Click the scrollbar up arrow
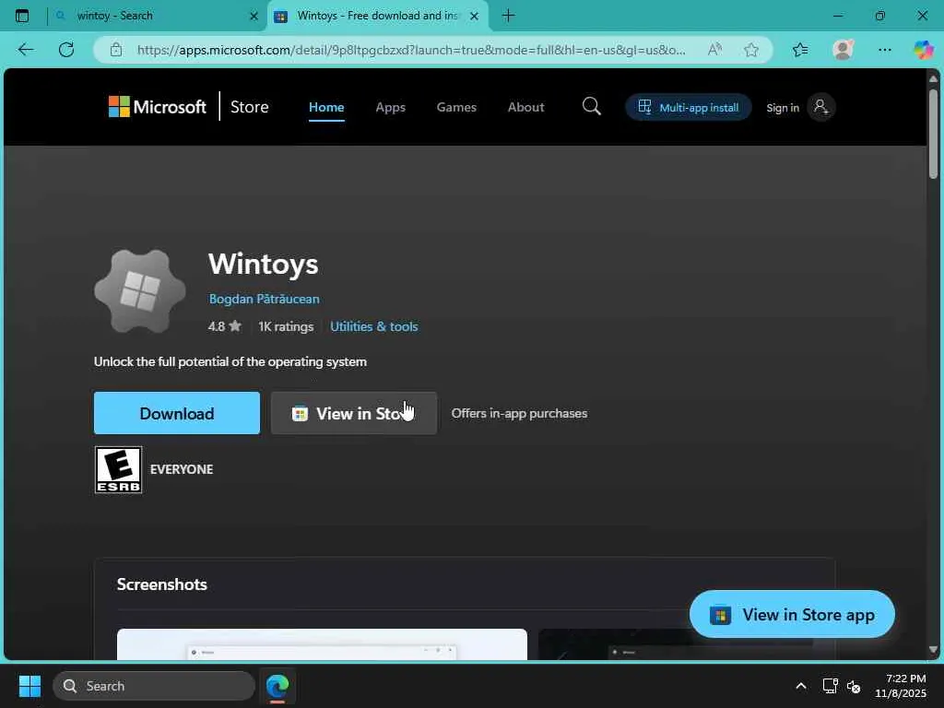Viewport: 944px width, 708px height. [x=933, y=79]
